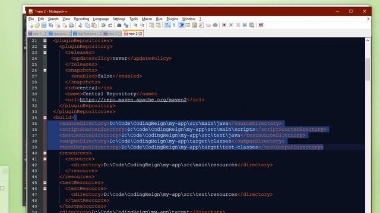Collapse the releases fold on line 23

point(45,53)
